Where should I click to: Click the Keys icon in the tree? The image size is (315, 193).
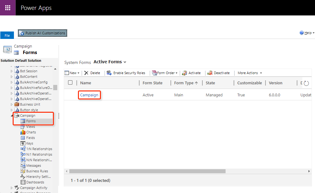tap(23, 144)
